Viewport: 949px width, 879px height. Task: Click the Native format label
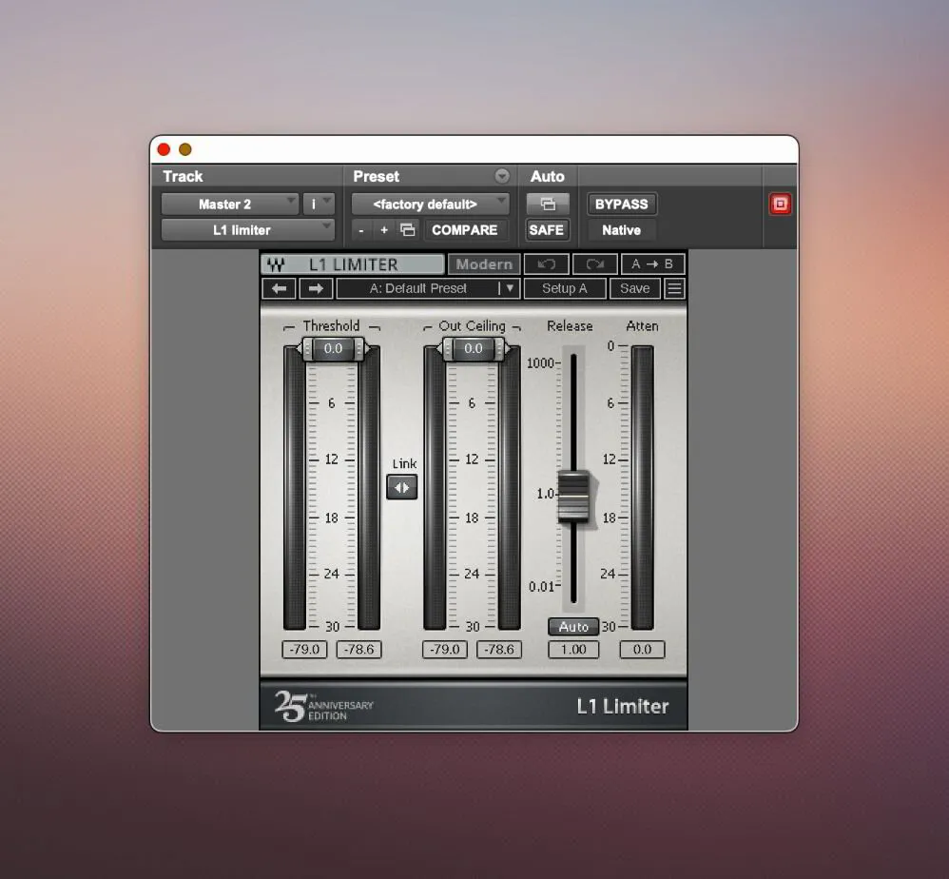coord(621,230)
